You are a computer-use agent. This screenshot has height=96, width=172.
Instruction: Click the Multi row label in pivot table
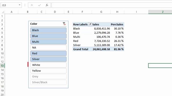pyautogui.click(x=82, y=37)
